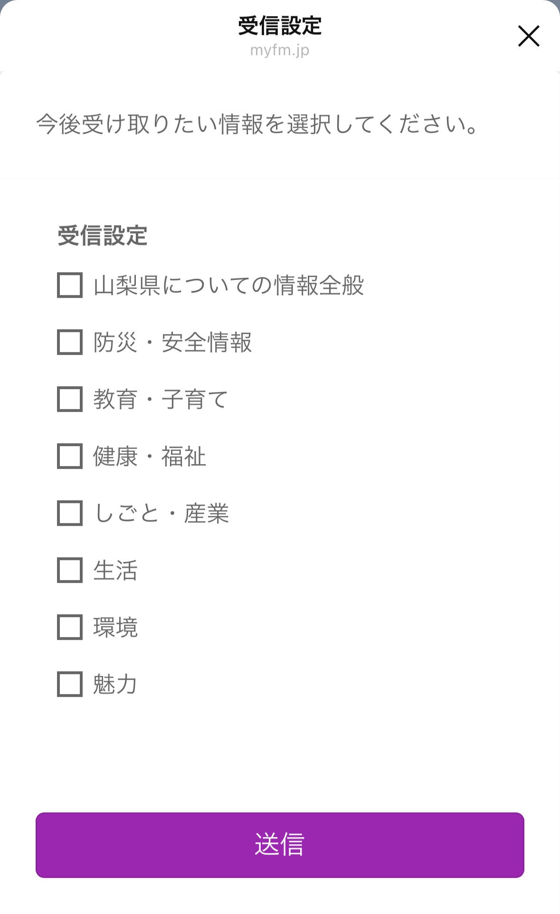This screenshot has height=914, width=560.
Task: Click the 教育・子育て label text
Action: click(x=161, y=400)
